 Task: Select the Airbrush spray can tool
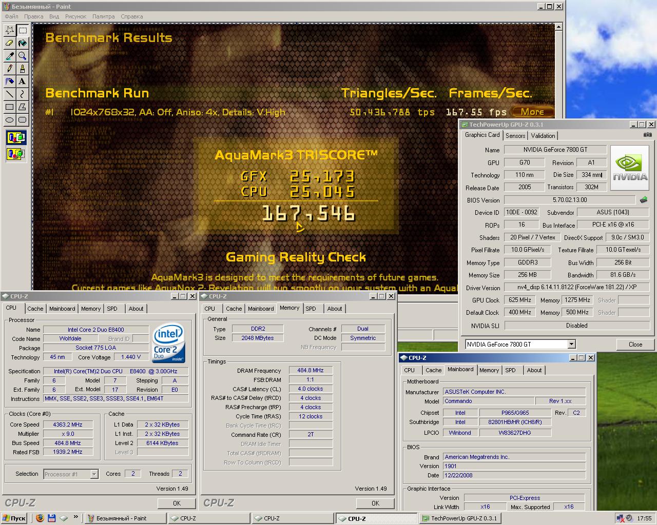coord(10,82)
